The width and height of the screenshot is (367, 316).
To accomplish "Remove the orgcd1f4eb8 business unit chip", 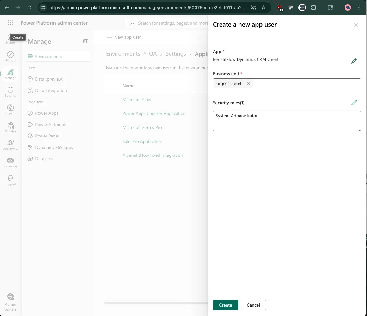I will click(x=249, y=83).
